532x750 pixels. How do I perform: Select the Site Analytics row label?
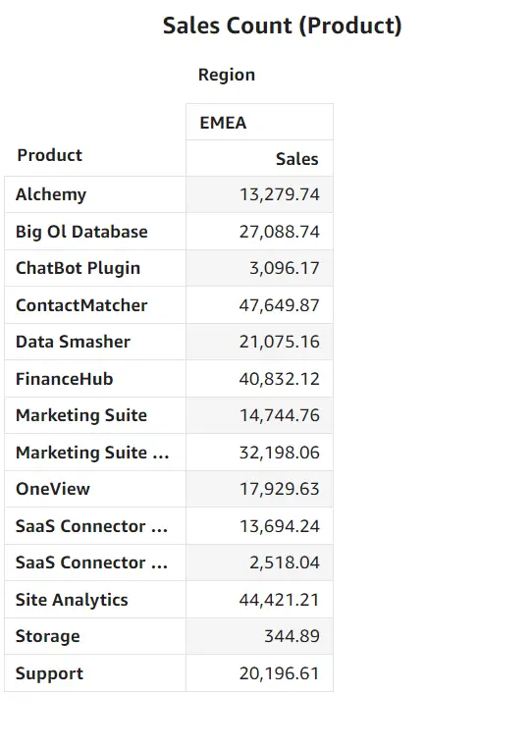[x=72, y=600]
